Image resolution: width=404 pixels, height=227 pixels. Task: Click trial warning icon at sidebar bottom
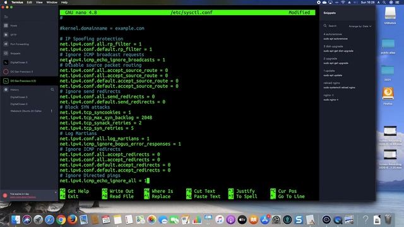[x=5, y=195]
